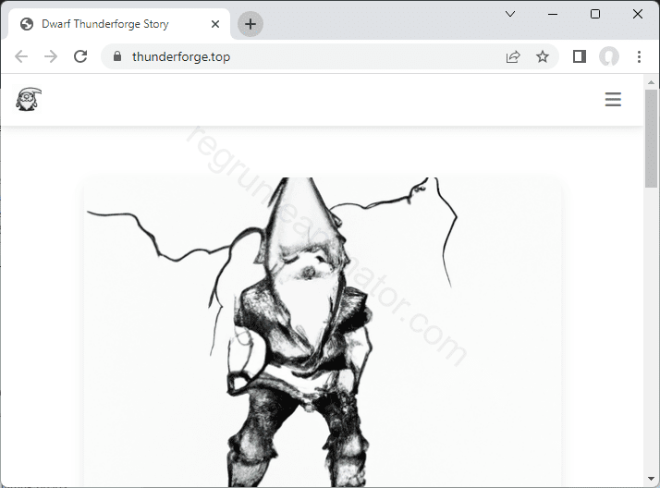View site information via lock icon
The height and width of the screenshot is (488, 660).
coord(116,56)
